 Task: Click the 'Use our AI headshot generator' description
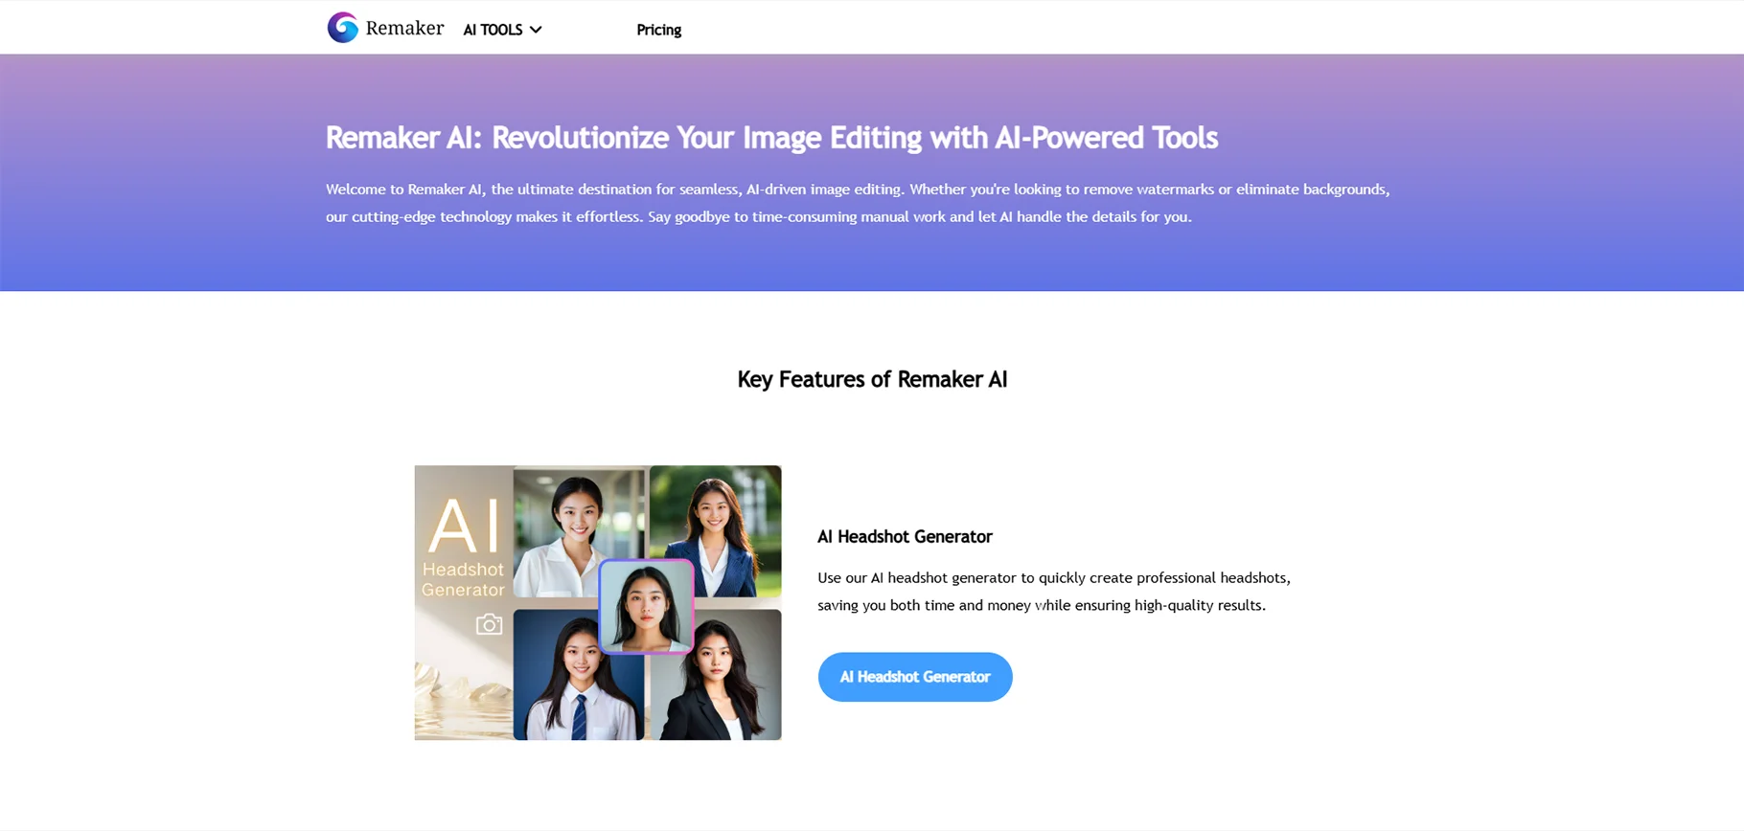click(1054, 592)
